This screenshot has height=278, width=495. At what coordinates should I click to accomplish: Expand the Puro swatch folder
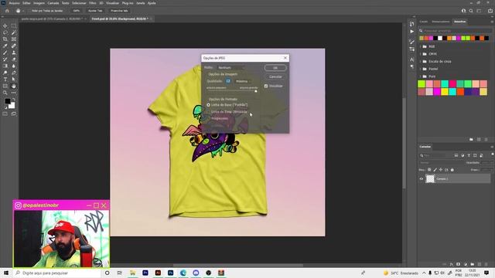421,76
